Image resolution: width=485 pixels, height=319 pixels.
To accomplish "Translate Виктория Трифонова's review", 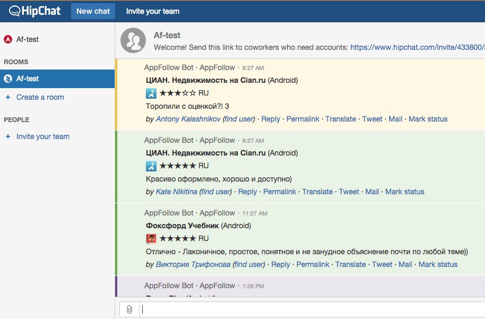I will point(351,264).
